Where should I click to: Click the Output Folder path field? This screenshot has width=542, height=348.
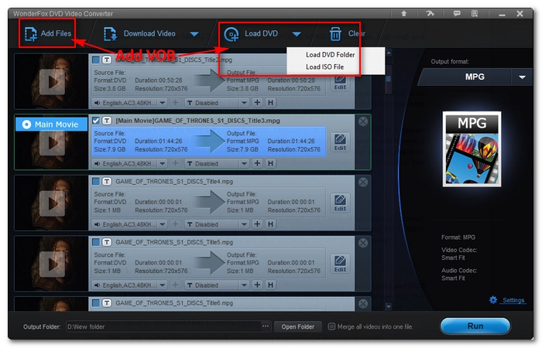pos(164,326)
